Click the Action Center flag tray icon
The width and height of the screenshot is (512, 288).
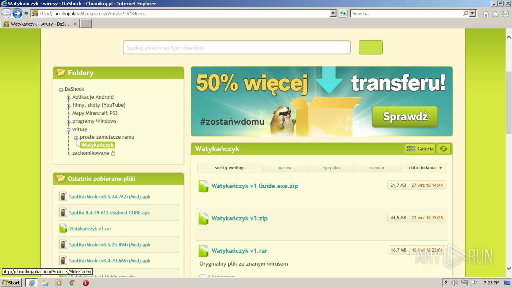474,283
